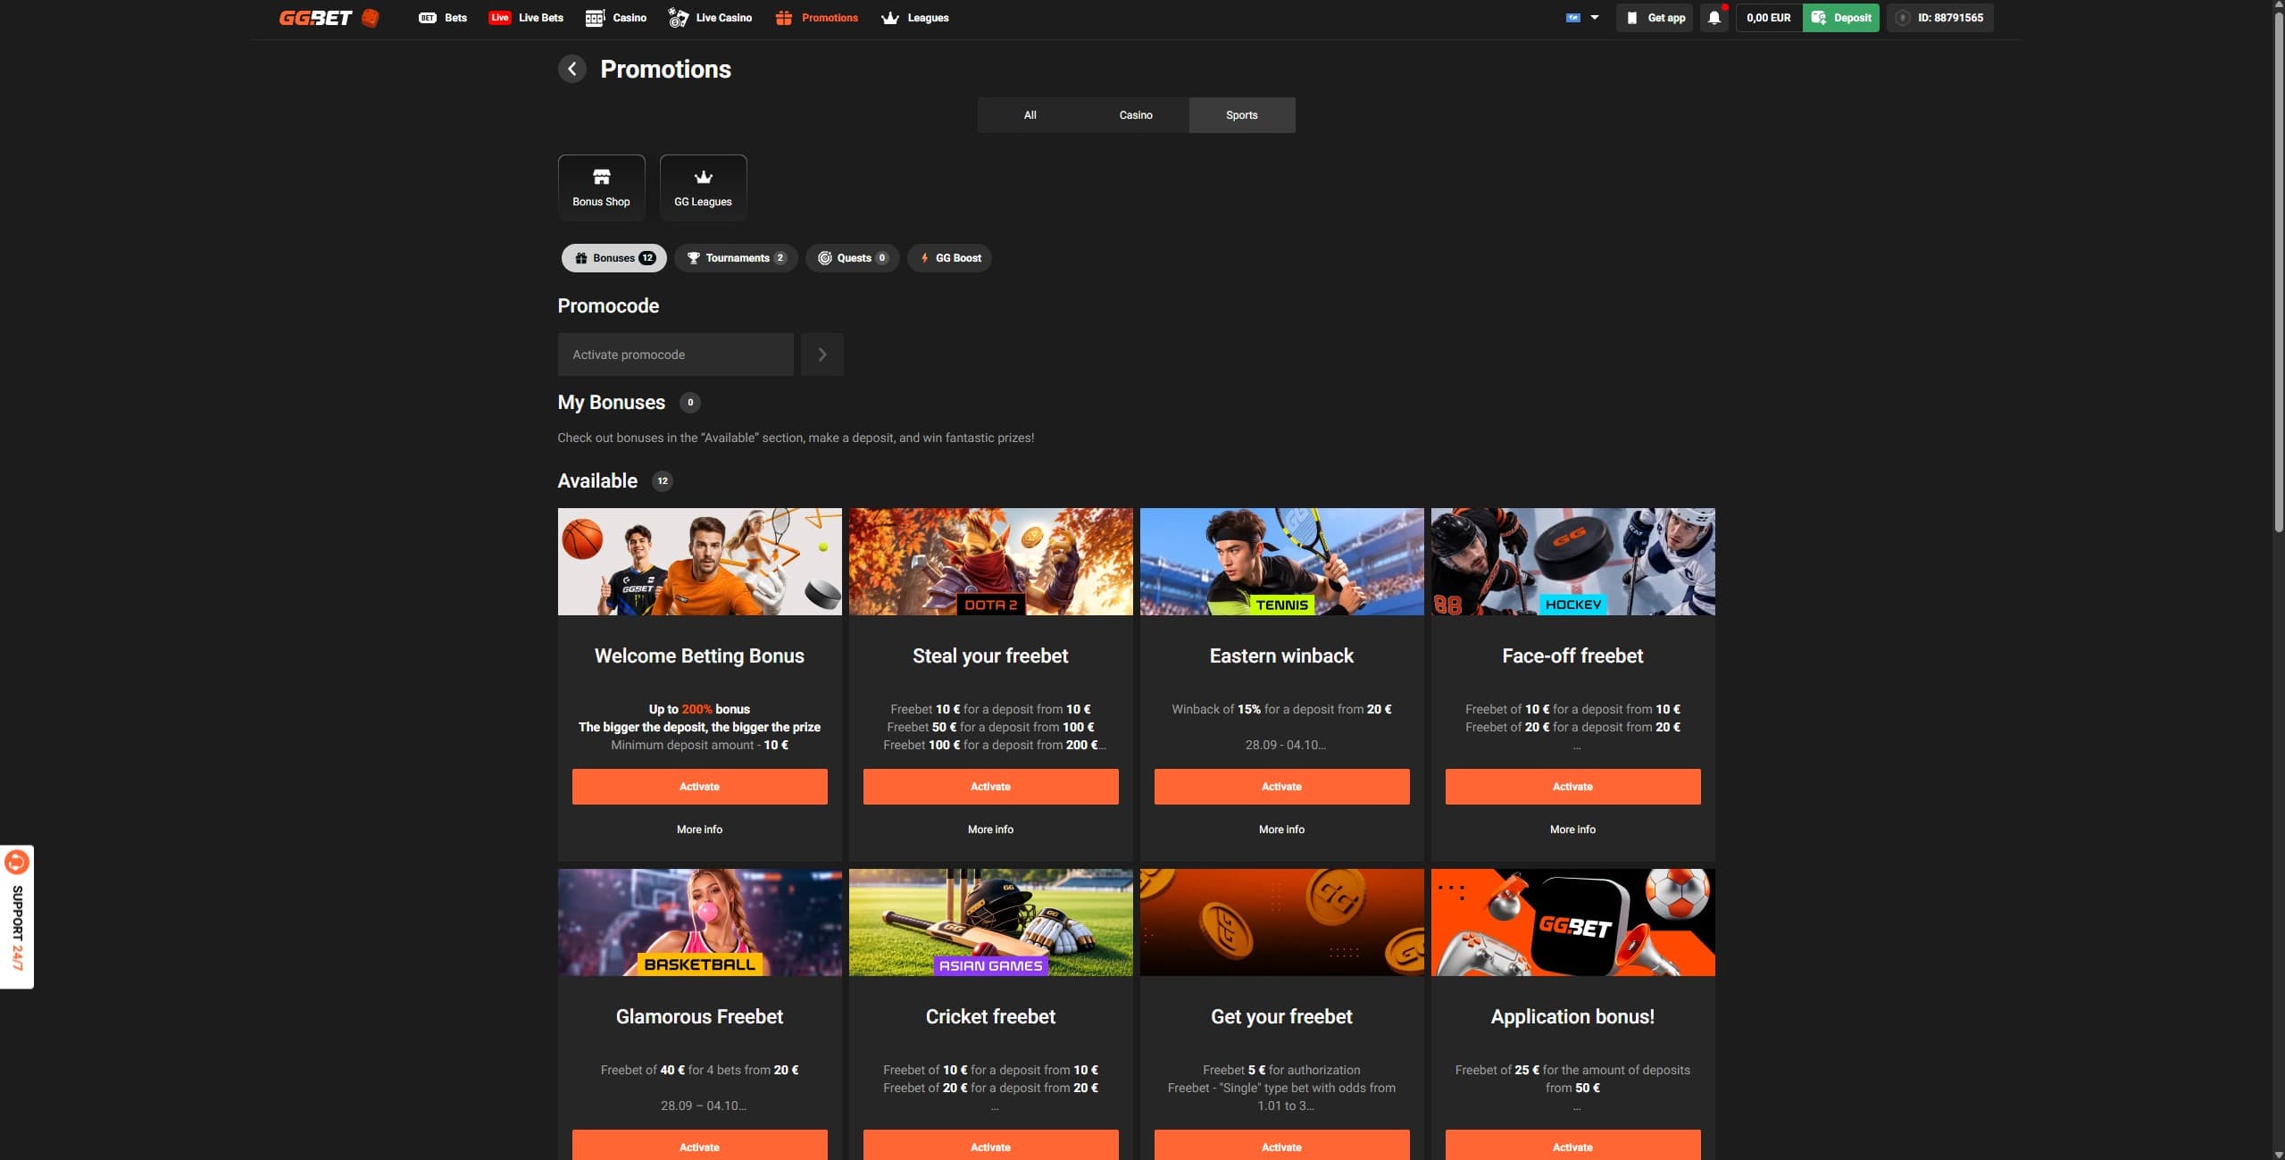Click the Live badge icon
Viewport: 2285px width, 1160px height.
tap(499, 18)
